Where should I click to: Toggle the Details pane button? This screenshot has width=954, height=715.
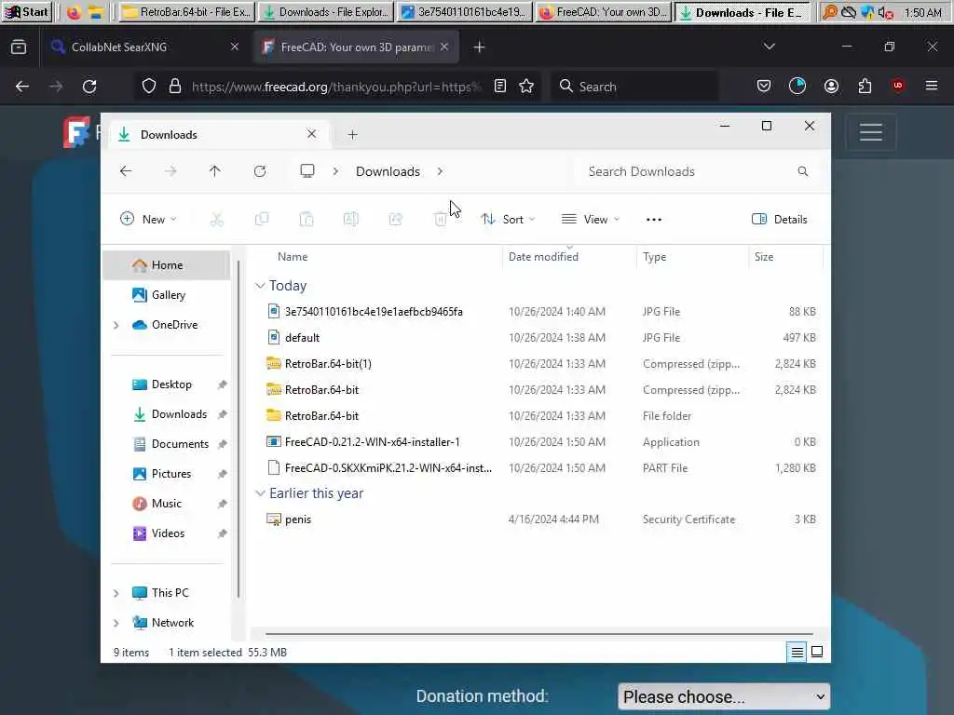tap(780, 220)
